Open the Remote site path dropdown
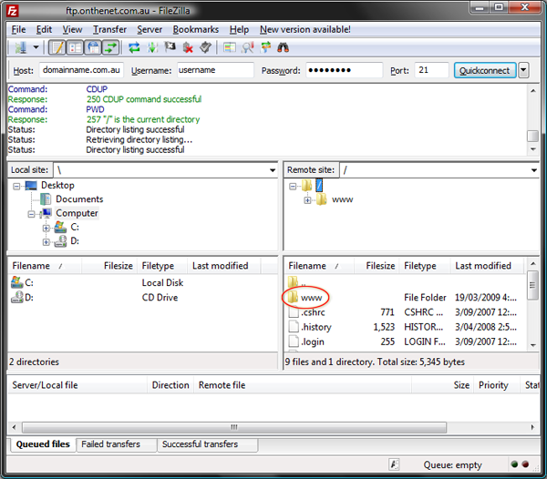Viewport: 547px width, 479px height. (533, 170)
